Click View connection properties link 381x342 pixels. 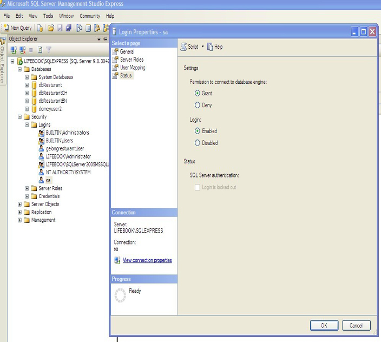click(147, 260)
